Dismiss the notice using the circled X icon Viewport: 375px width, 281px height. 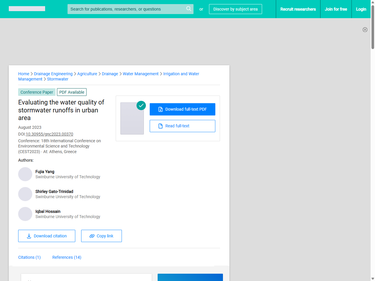(x=365, y=30)
